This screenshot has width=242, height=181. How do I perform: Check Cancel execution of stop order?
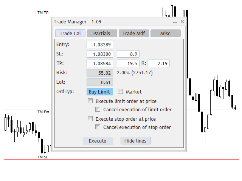[x=98, y=127]
